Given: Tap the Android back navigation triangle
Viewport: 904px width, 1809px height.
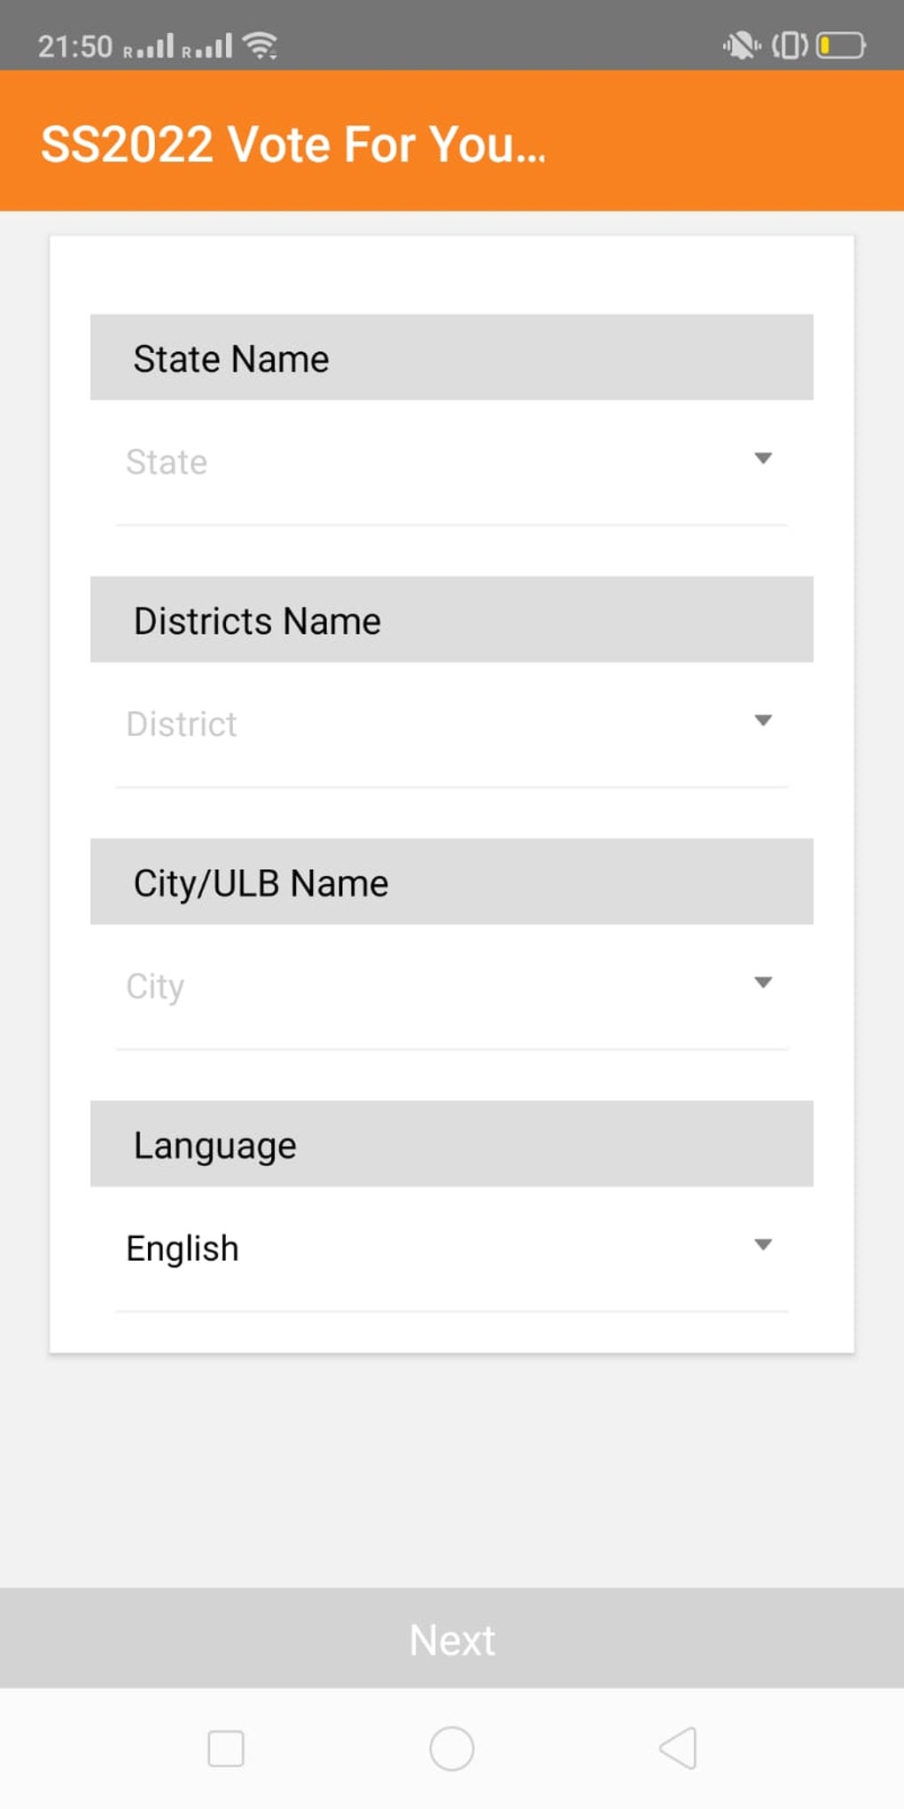Looking at the screenshot, I should click(x=679, y=1749).
